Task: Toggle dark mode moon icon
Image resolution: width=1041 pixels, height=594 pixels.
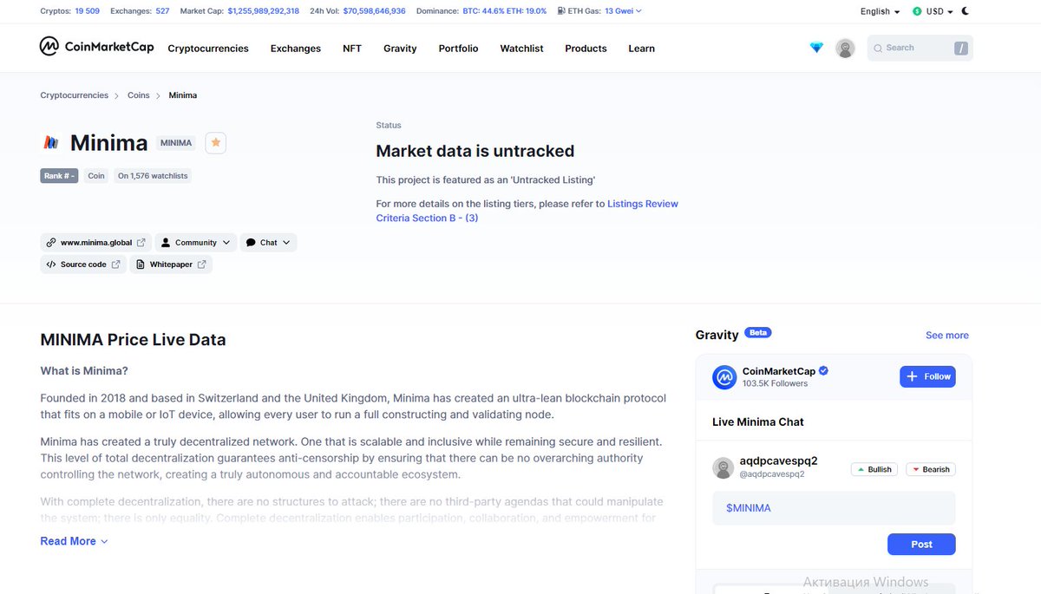Action: click(x=966, y=11)
